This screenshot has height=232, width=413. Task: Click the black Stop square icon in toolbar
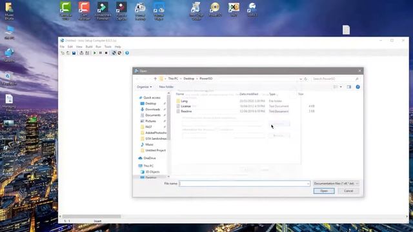(106, 53)
